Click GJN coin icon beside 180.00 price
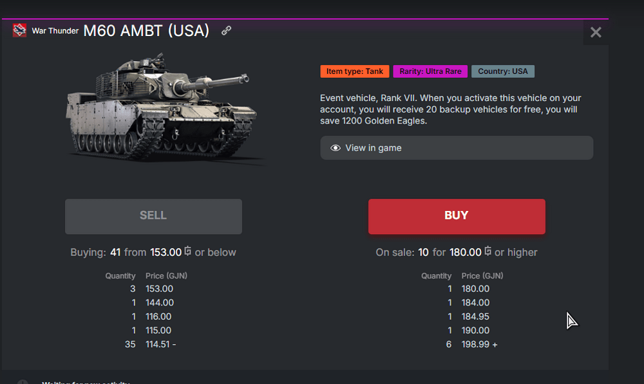The image size is (644, 384). coord(488,252)
